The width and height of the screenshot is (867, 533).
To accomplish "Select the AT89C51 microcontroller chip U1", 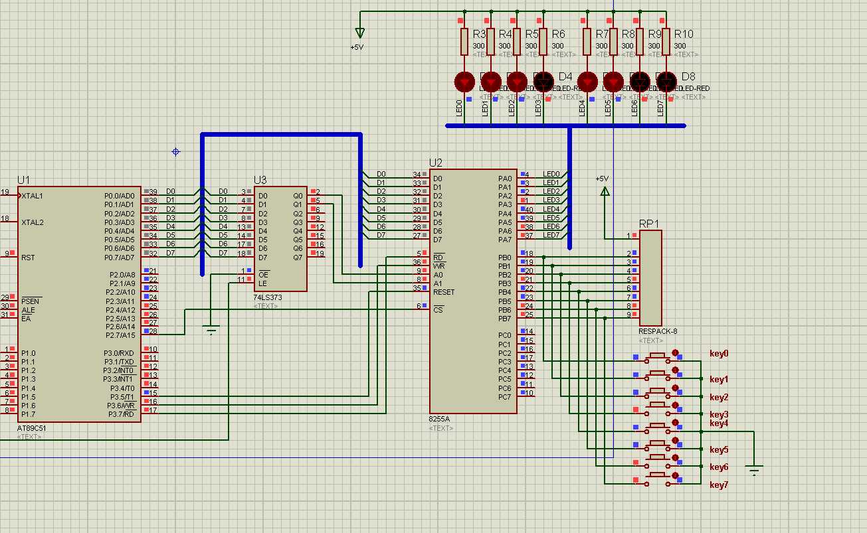I will pos(79,304).
